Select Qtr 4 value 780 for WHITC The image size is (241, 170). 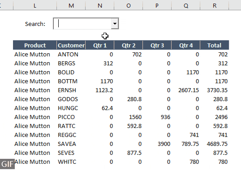coord(194,161)
